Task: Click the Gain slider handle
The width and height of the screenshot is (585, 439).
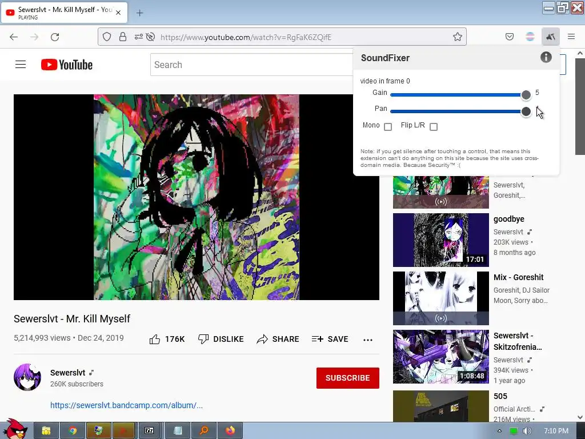Action: tap(526, 95)
